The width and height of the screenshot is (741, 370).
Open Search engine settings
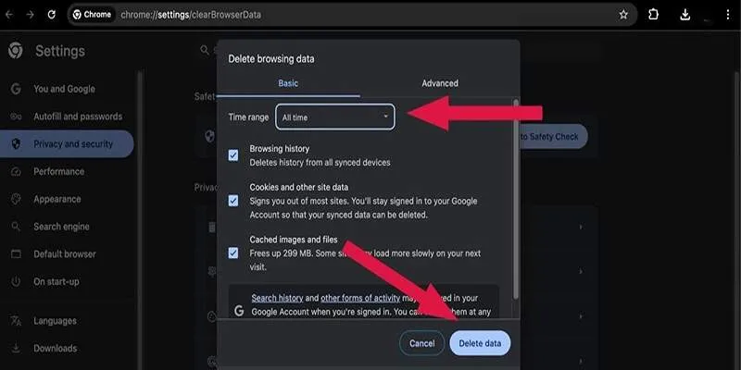tap(61, 227)
